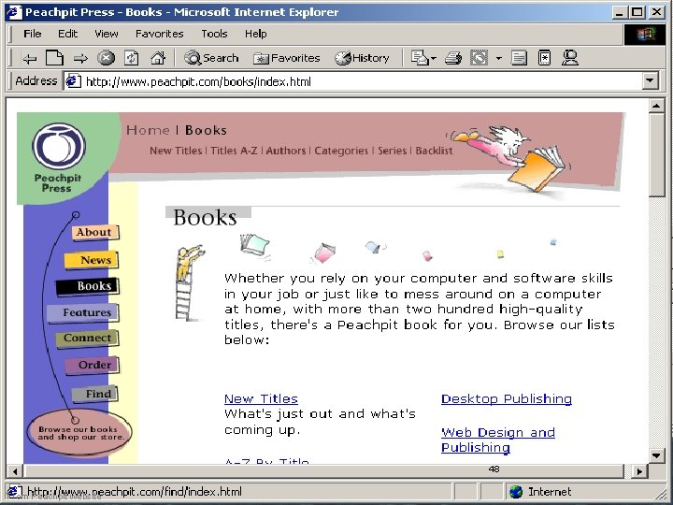Click the flying character with book illustration
The height and width of the screenshot is (505, 673).
510,158
